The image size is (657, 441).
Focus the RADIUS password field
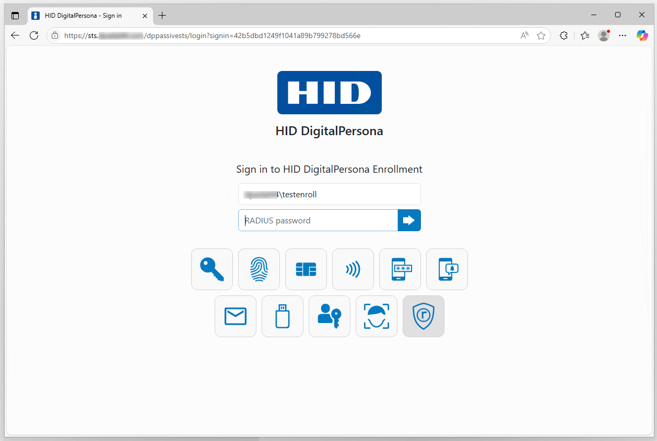point(318,220)
